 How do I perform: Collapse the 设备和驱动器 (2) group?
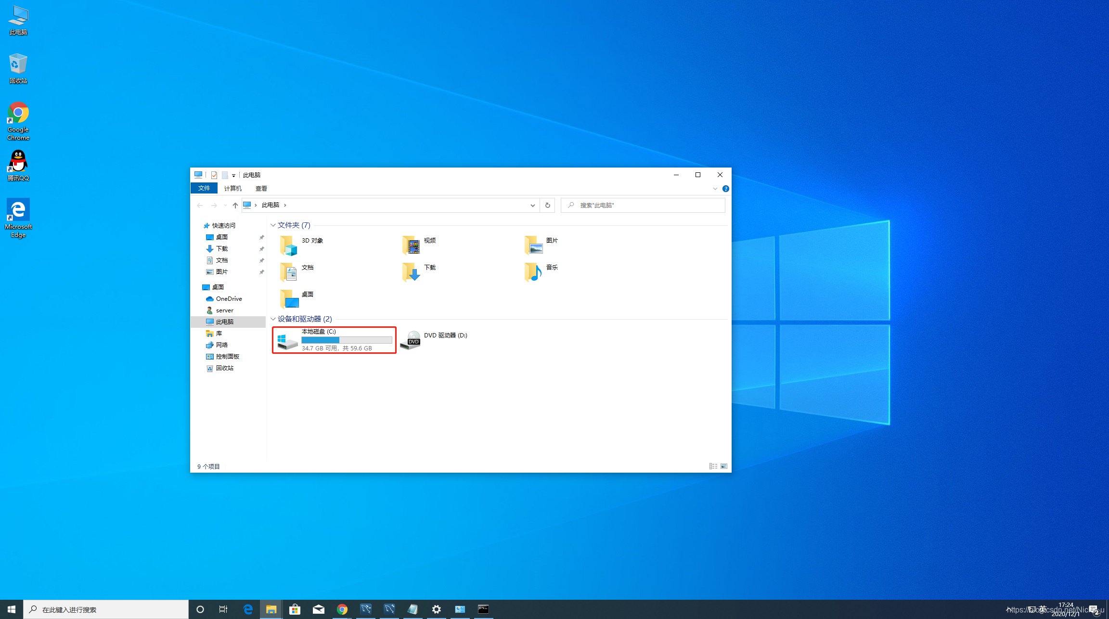coord(273,319)
